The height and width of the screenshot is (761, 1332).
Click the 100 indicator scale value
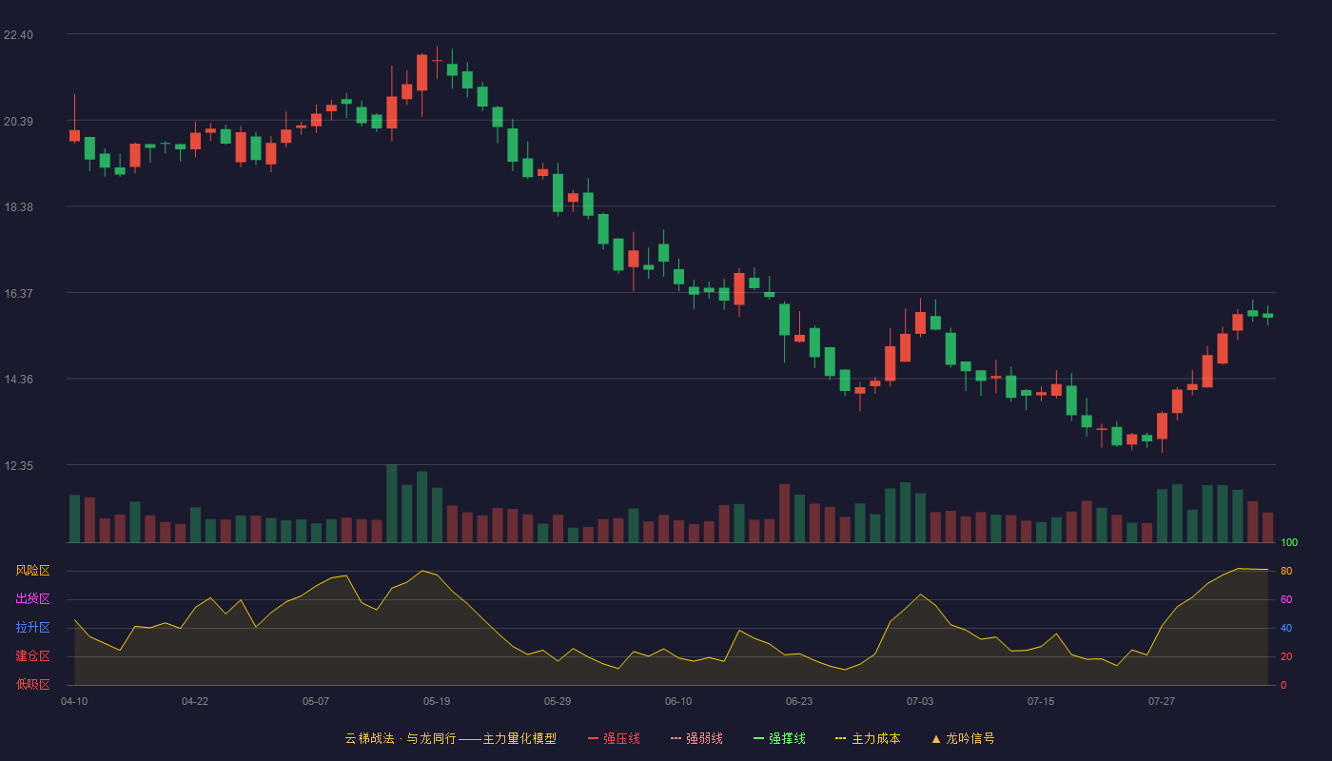(1289, 542)
